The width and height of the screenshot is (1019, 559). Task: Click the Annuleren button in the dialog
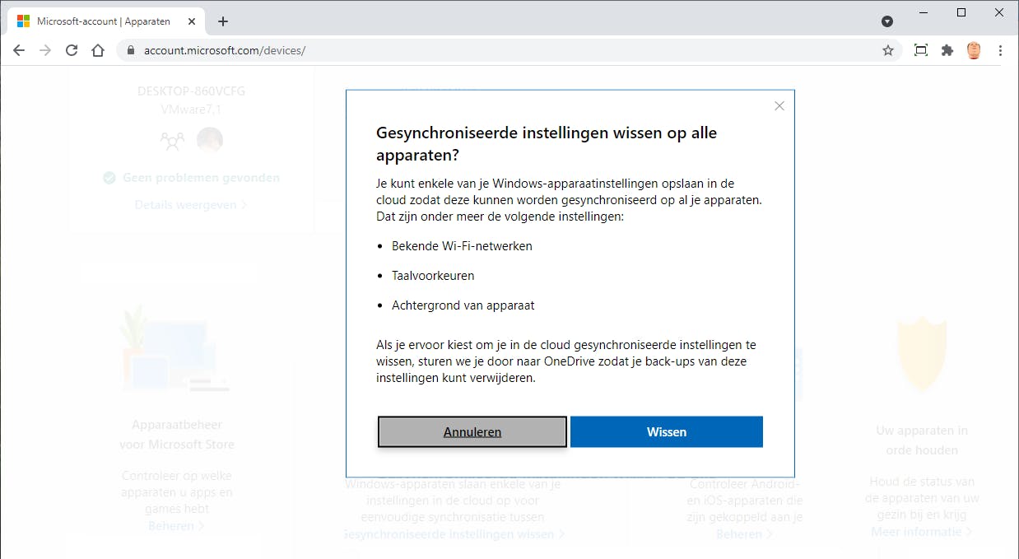472,431
